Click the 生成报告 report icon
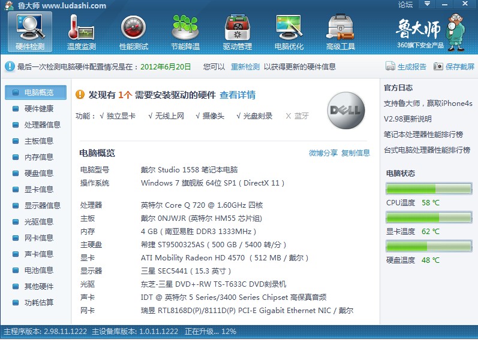Image resolution: width=478 pixels, height=340 pixels. click(390, 66)
